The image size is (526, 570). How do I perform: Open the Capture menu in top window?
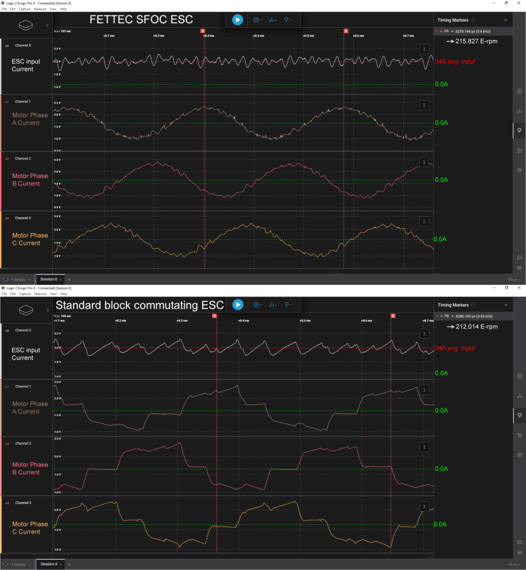point(24,9)
